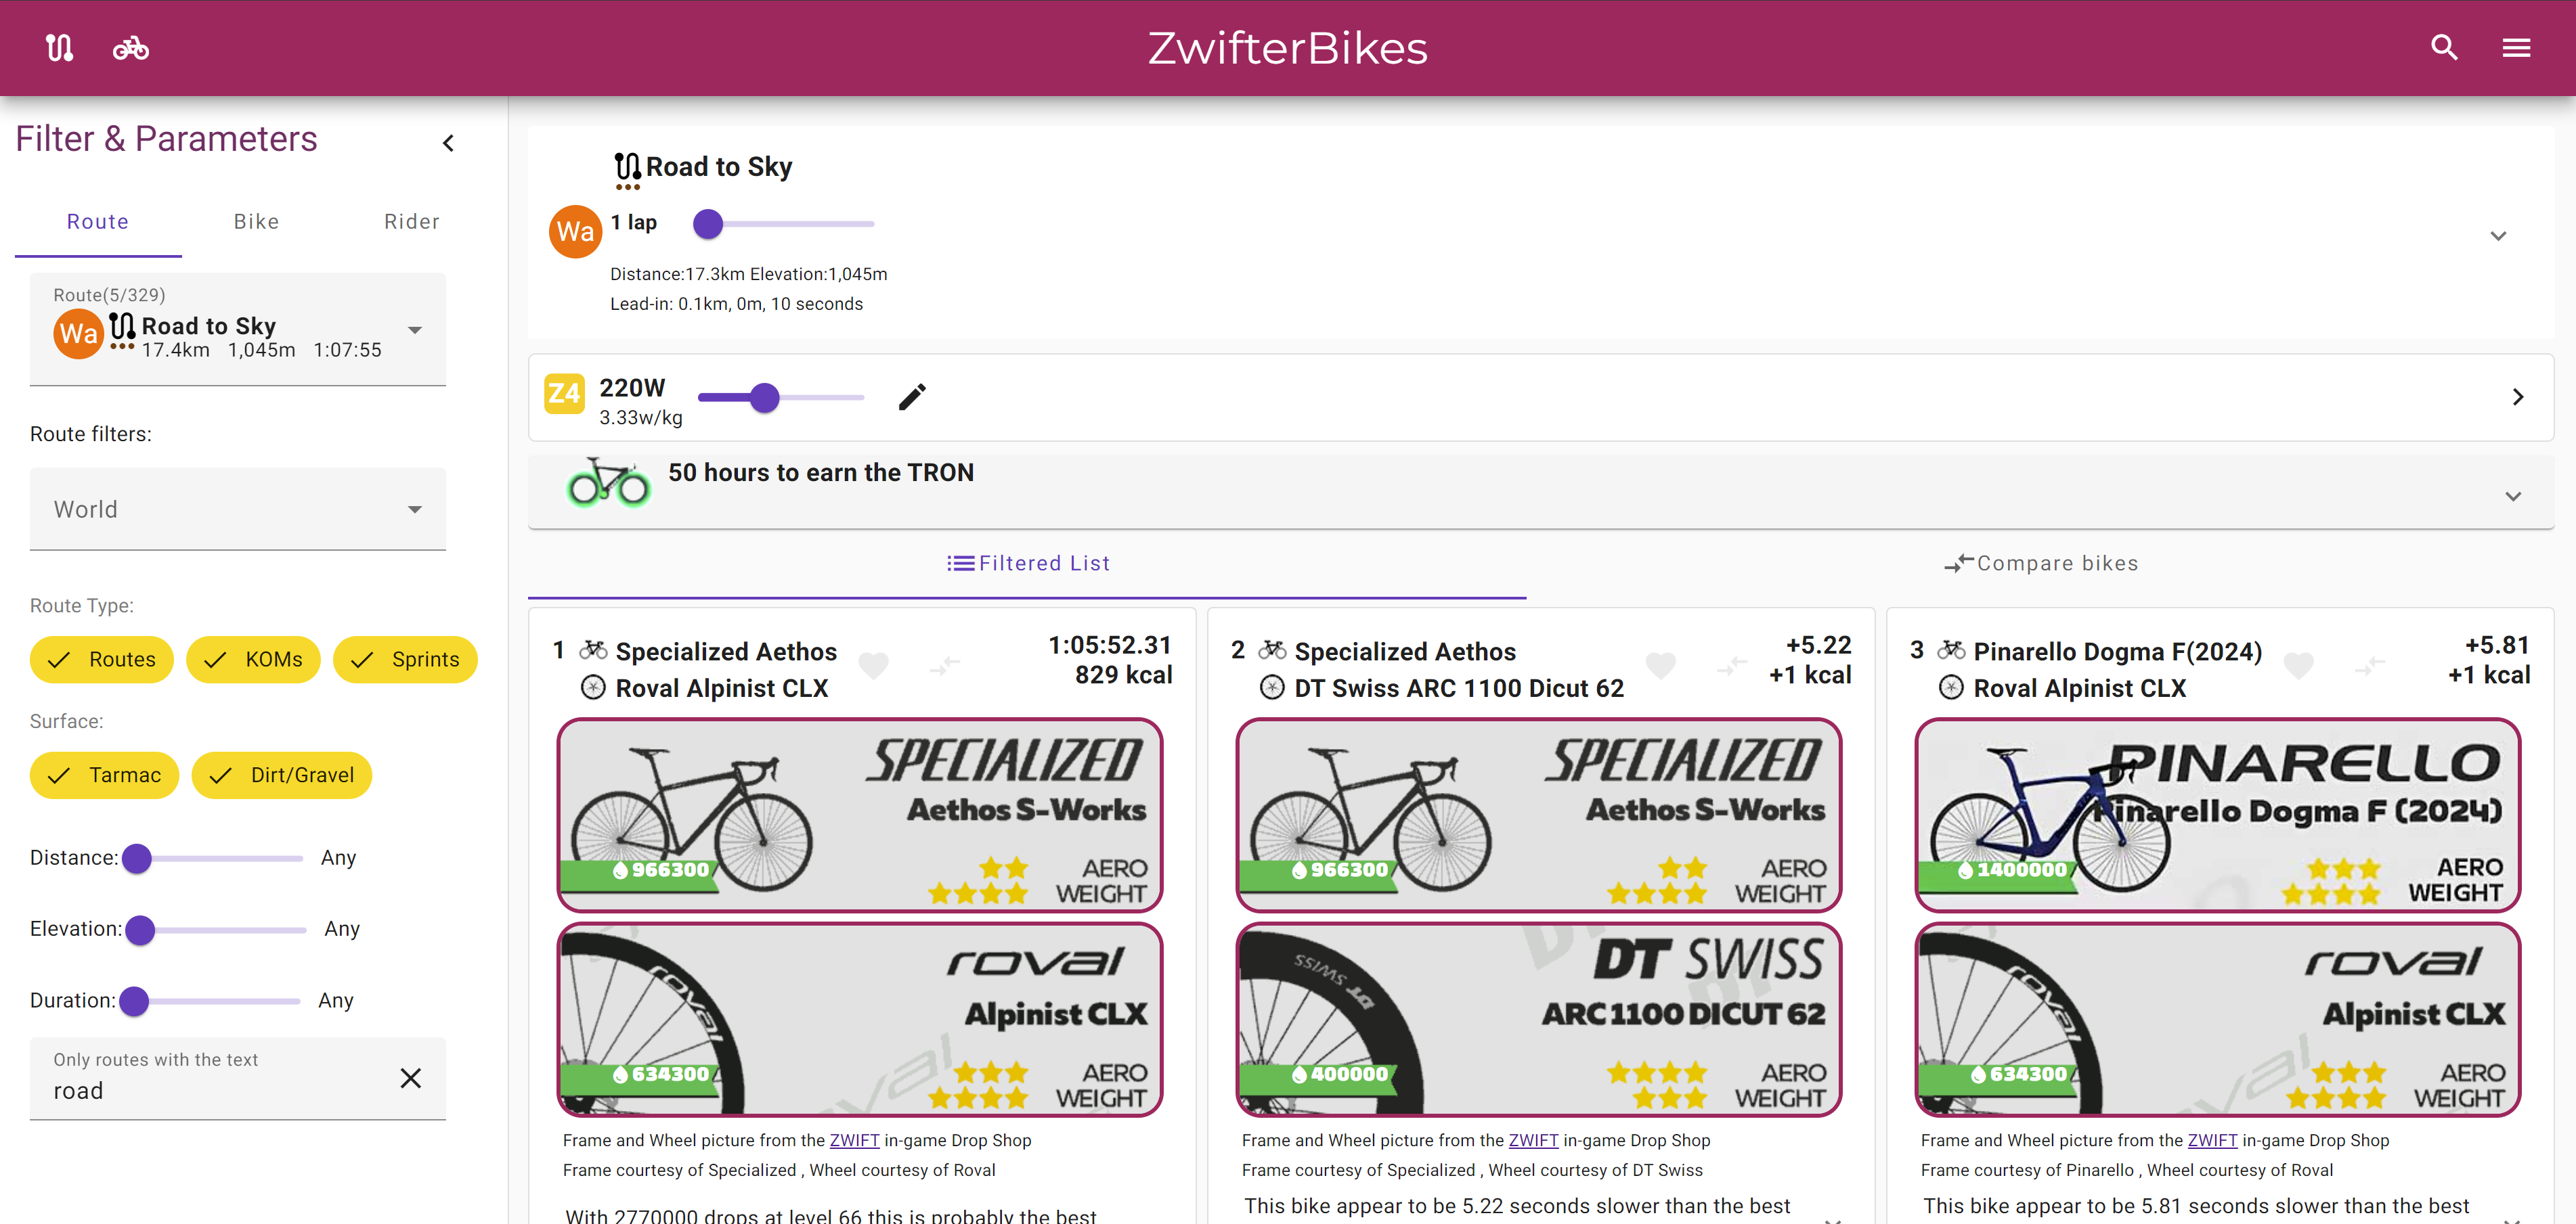Click the route icon in the header
Viewport: 2576px width, 1224px height.
tap(60, 48)
